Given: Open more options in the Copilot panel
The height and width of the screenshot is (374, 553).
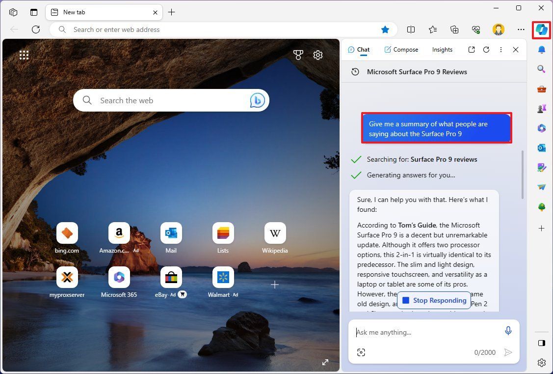Looking at the screenshot, I should (x=500, y=50).
